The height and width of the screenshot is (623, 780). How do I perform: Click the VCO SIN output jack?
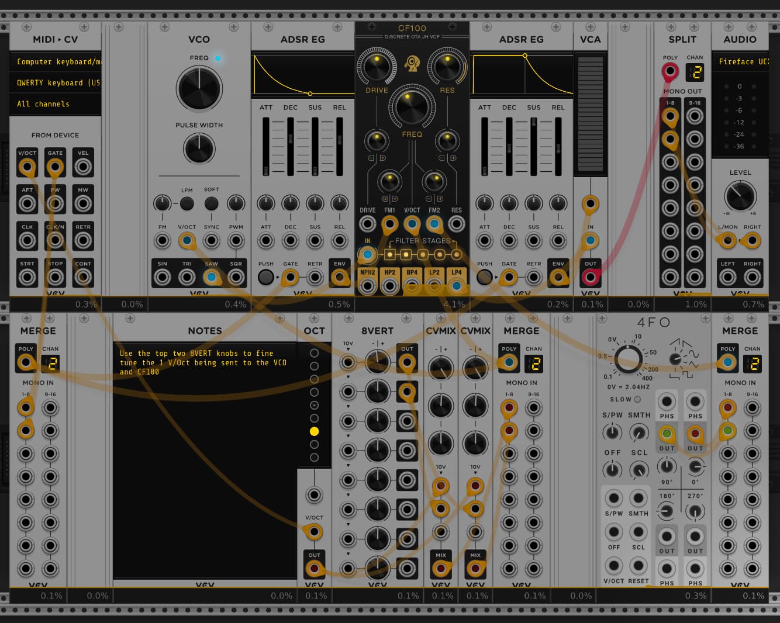(x=163, y=277)
